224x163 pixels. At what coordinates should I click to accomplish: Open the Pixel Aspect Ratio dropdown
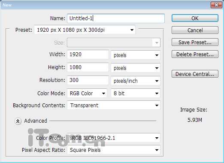[x=114, y=150]
